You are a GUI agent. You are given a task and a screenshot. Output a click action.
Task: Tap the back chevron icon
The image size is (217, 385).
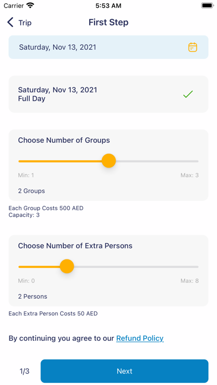click(x=11, y=22)
